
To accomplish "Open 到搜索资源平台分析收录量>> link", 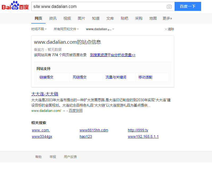I will [113, 55].
